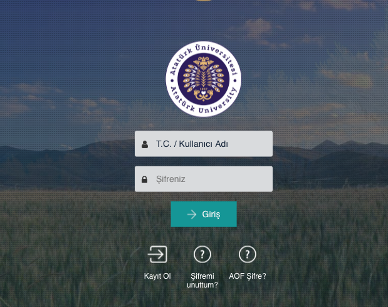Click the Giriş text label
The height and width of the screenshot is (307, 388).
coord(211,214)
